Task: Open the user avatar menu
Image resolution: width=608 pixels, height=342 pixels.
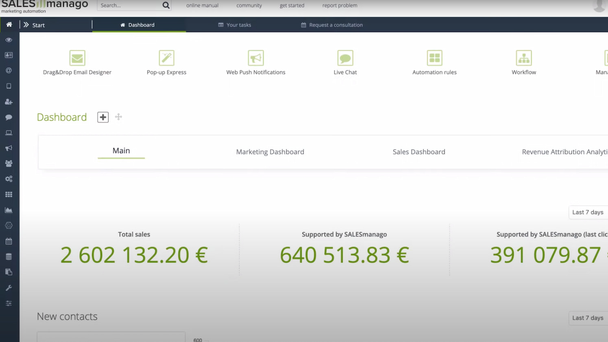Action: coord(599,6)
